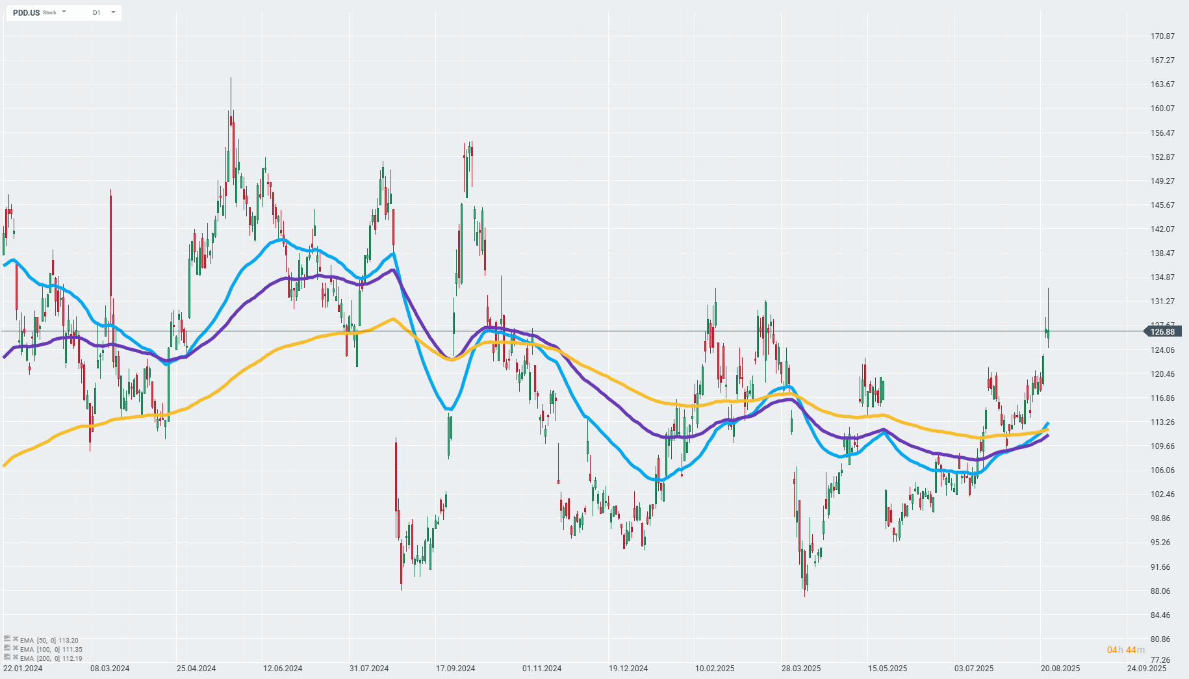Image resolution: width=1189 pixels, height=679 pixels.
Task: Click the 24.09.2025 date axis label
Action: click(1147, 669)
